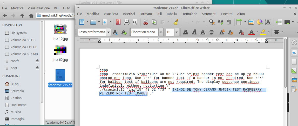Open Find & Replace icon
This screenshot has width=298, height=126.
[212, 22]
